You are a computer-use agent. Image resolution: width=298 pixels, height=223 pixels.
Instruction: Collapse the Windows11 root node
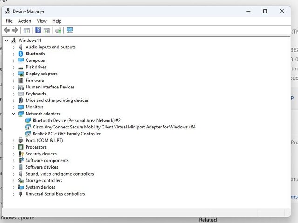6,41
